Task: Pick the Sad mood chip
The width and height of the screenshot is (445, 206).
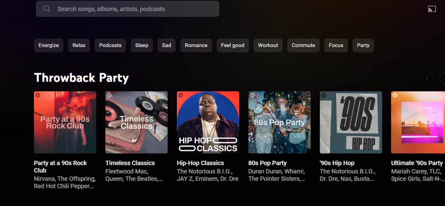Action: coord(167,45)
